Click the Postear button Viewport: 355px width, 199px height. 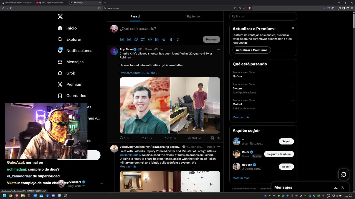(211, 40)
